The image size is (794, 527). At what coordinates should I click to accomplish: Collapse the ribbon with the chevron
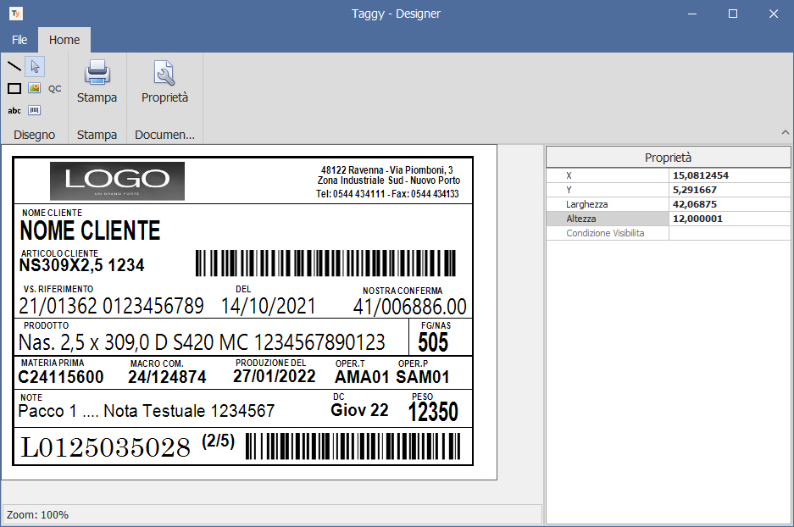785,133
